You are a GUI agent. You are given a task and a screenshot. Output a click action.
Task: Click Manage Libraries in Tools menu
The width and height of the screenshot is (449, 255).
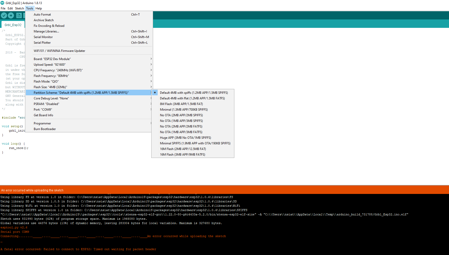pos(46,31)
